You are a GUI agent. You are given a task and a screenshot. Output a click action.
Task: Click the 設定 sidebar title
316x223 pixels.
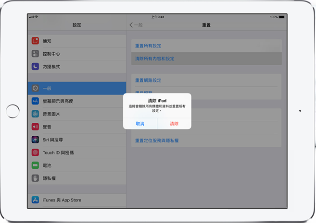pos(77,25)
